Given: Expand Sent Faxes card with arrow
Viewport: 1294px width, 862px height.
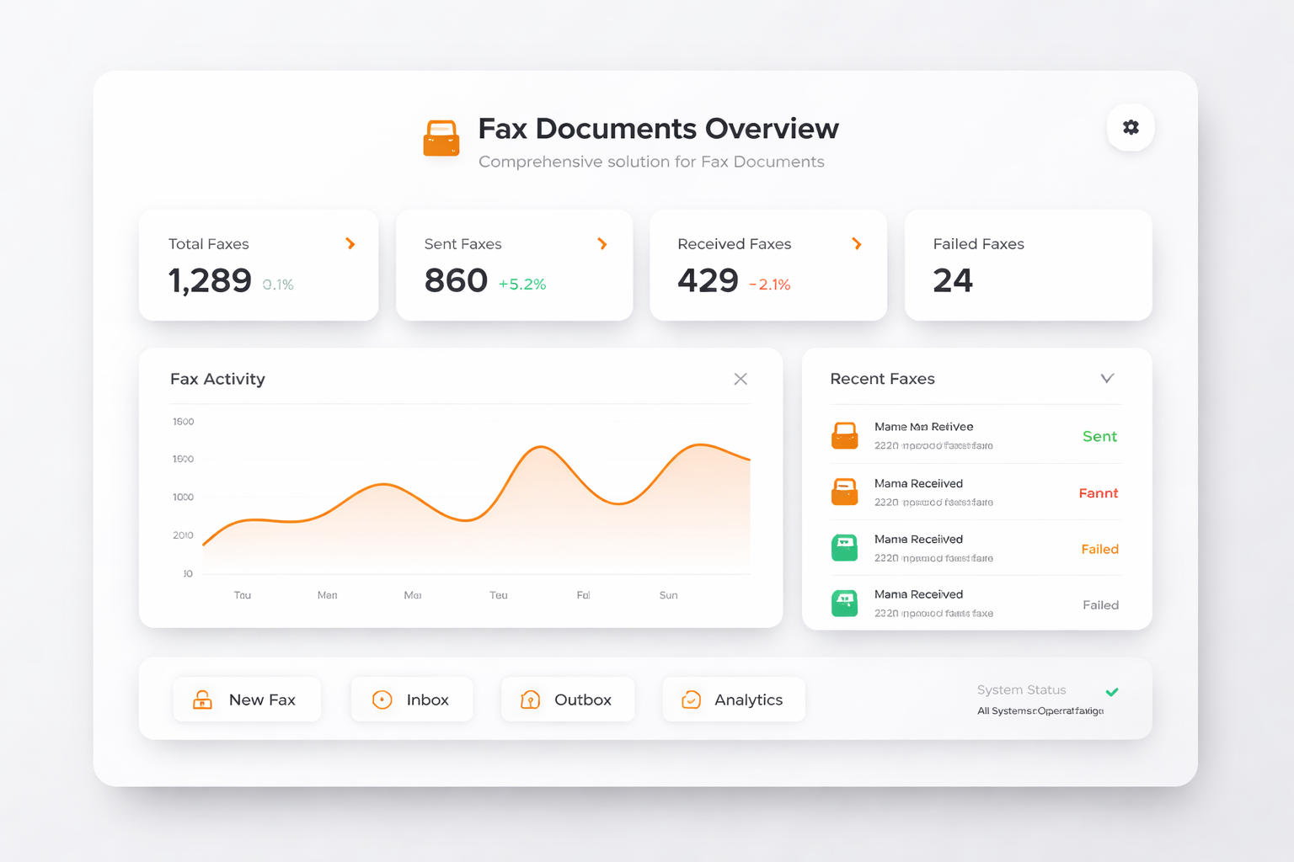Looking at the screenshot, I should click(x=602, y=244).
